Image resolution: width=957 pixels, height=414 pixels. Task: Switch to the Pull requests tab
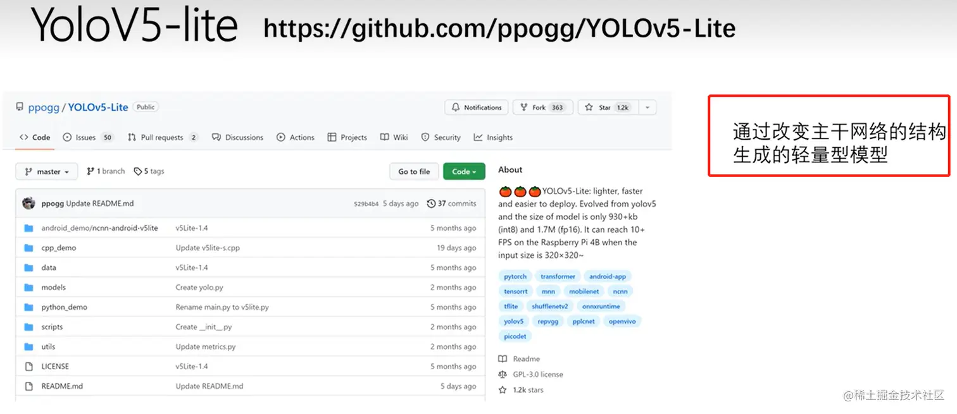161,137
